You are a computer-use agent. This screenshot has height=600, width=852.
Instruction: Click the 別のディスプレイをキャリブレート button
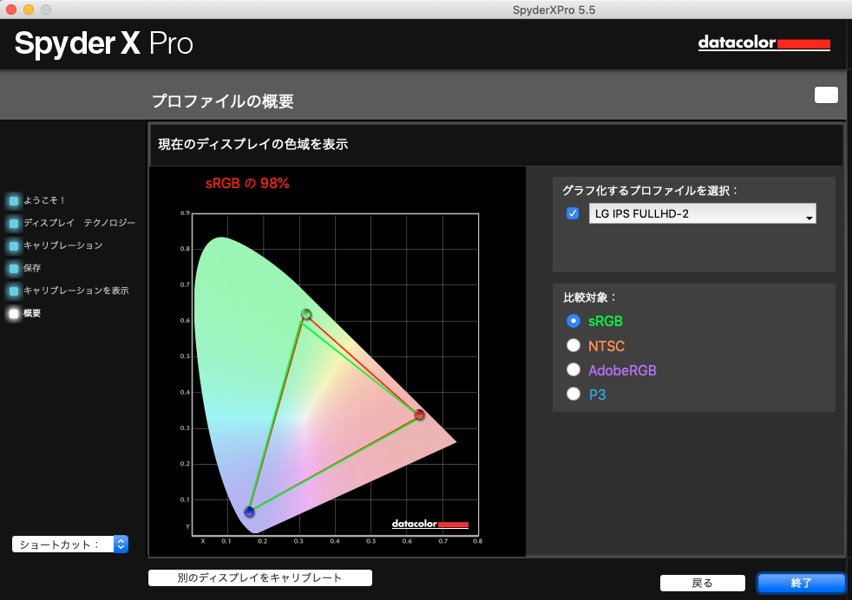(x=259, y=577)
